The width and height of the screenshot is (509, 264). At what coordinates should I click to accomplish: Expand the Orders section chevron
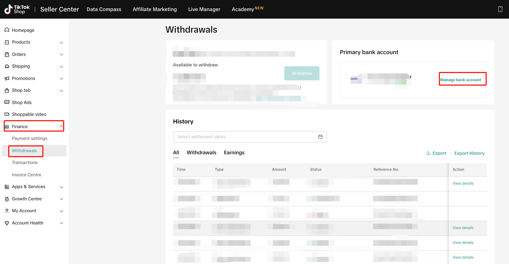(x=61, y=55)
